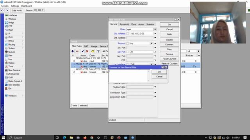Open the Protocol dropdown list
The width and height of the screenshot is (250, 140).
pyautogui.click(x=152, y=44)
